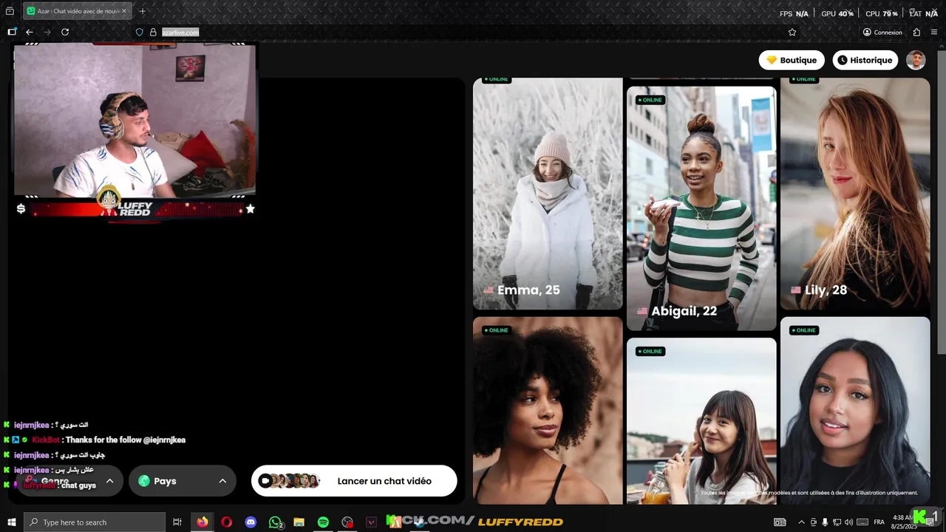This screenshot has height=532, width=946.
Task: Expand the Genre filter dropdown
Action: (69, 481)
